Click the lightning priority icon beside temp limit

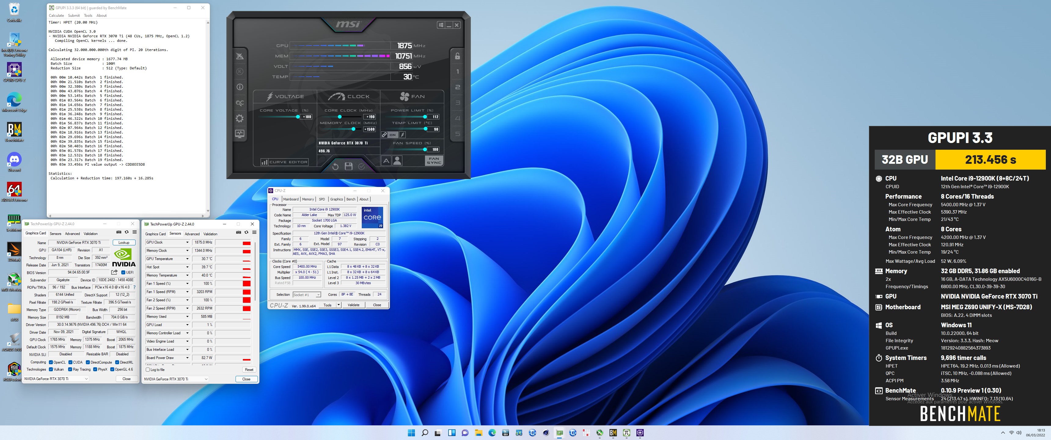pos(402,135)
